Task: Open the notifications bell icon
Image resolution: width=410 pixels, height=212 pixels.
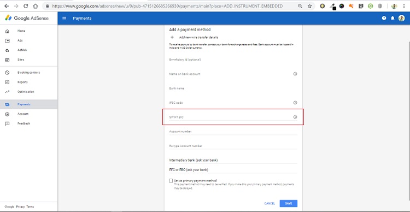Action: click(393, 18)
